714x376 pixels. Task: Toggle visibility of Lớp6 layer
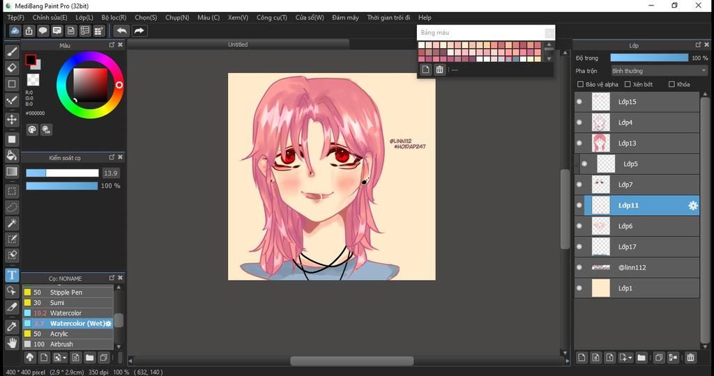pos(579,226)
